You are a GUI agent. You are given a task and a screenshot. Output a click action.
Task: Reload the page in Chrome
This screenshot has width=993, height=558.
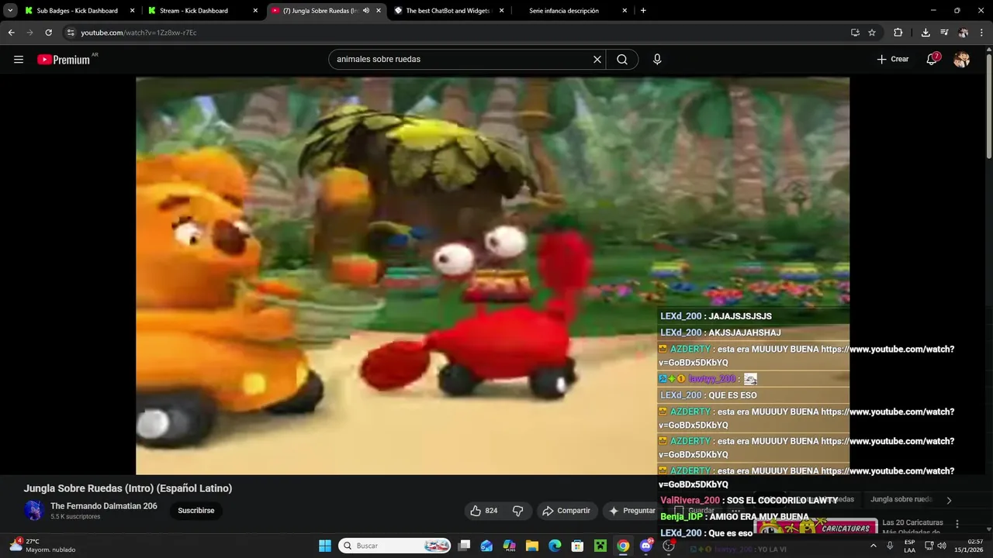[x=48, y=33]
